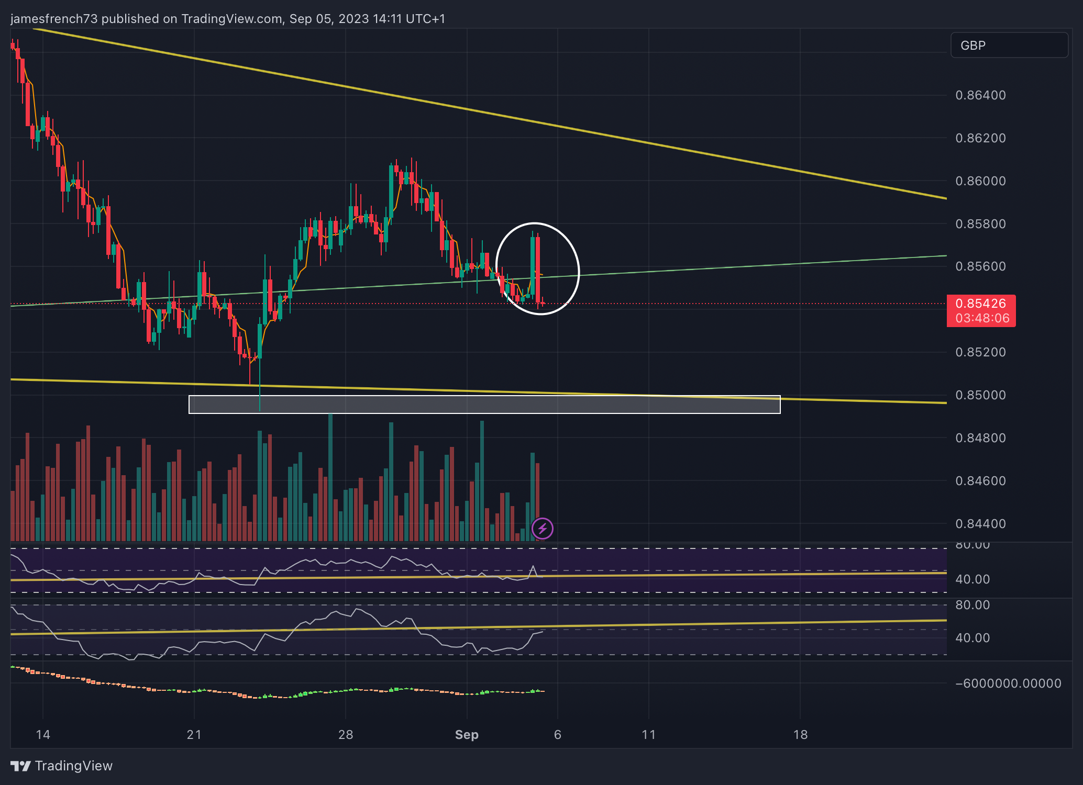The width and height of the screenshot is (1083, 785).
Task: Click the red current price label 0.85426
Action: [x=980, y=304]
